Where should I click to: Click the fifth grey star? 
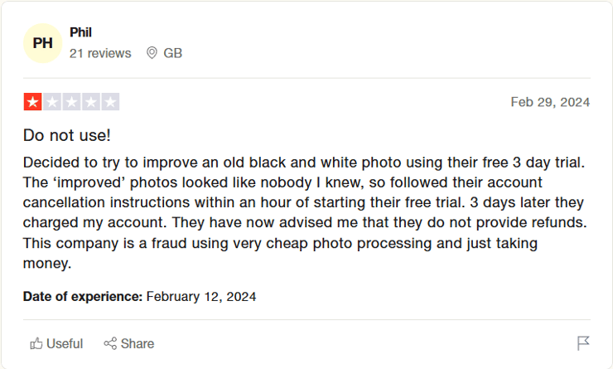[x=110, y=102]
